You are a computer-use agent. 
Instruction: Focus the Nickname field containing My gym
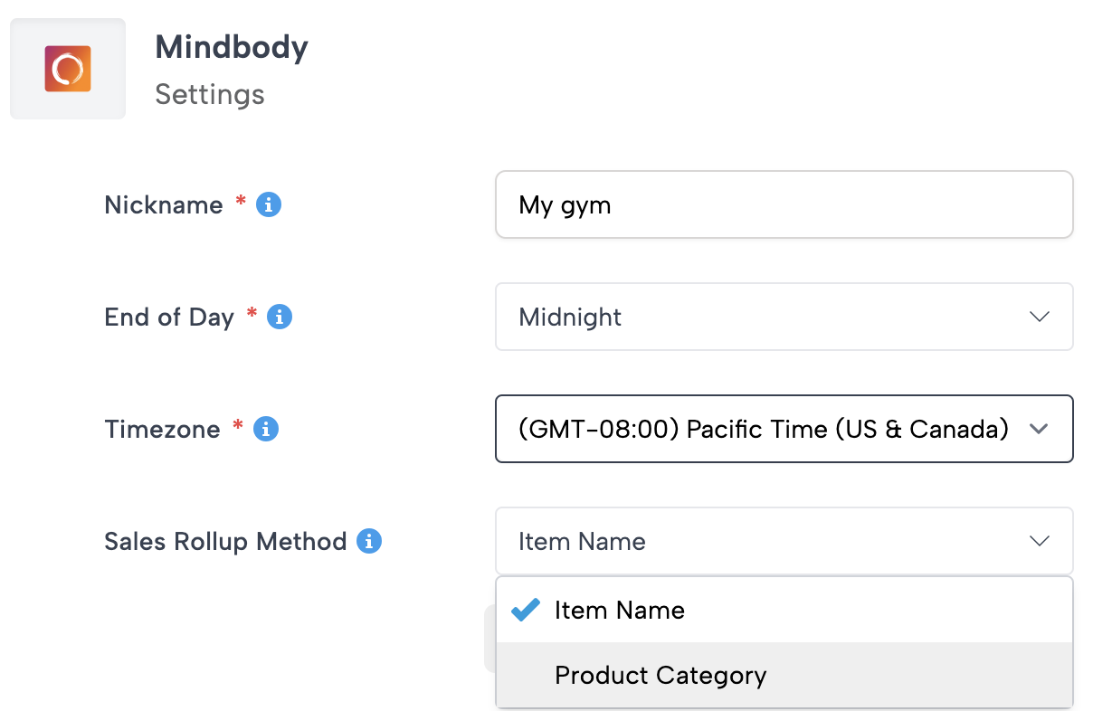(x=784, y=204)
